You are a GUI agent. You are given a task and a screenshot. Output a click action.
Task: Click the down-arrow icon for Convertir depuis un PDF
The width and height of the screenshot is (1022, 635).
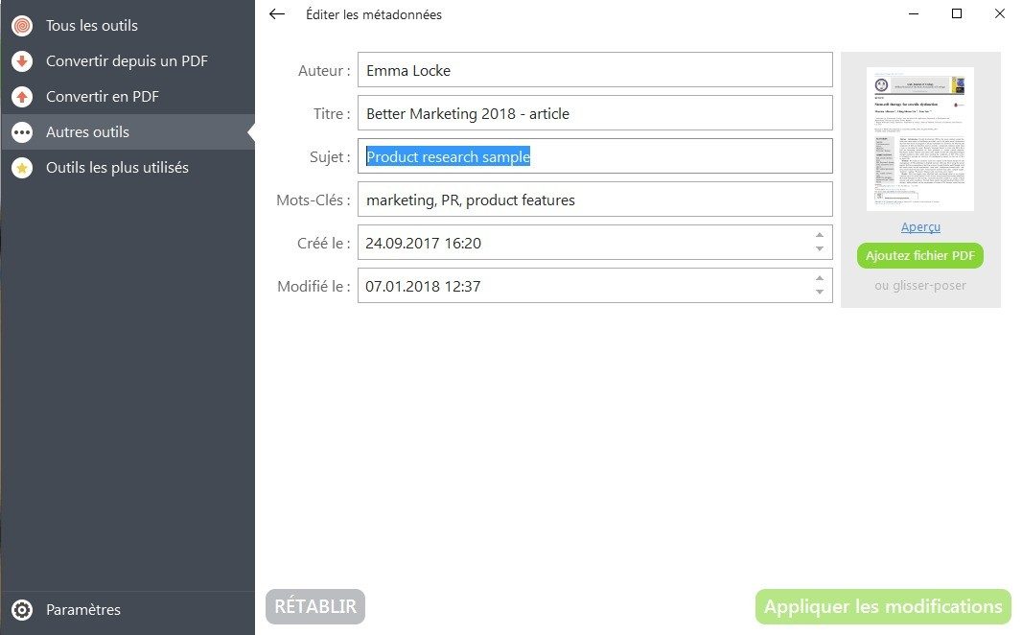[x=22, y=61]
